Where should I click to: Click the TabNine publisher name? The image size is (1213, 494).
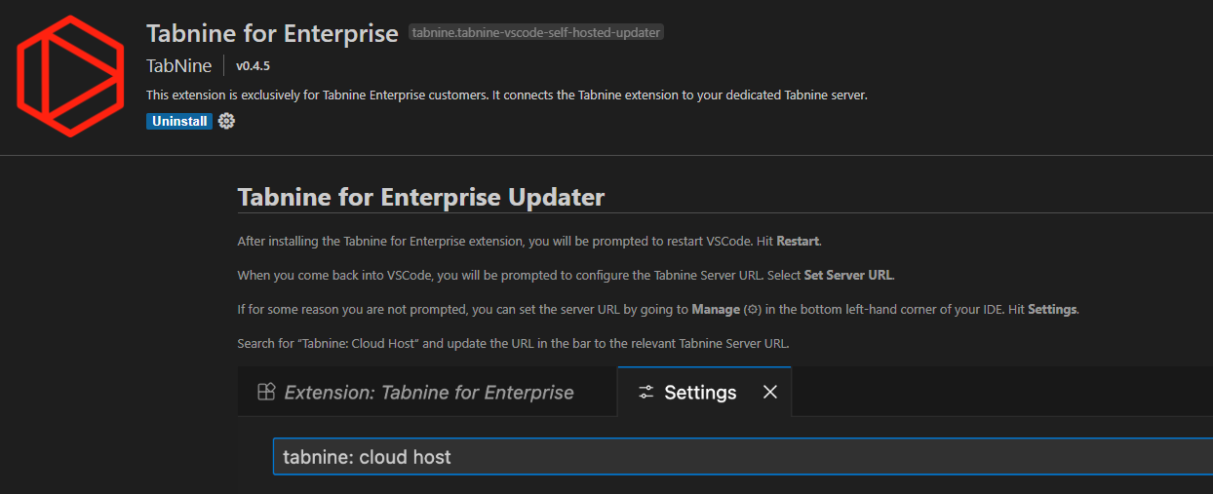coord(179,66)
